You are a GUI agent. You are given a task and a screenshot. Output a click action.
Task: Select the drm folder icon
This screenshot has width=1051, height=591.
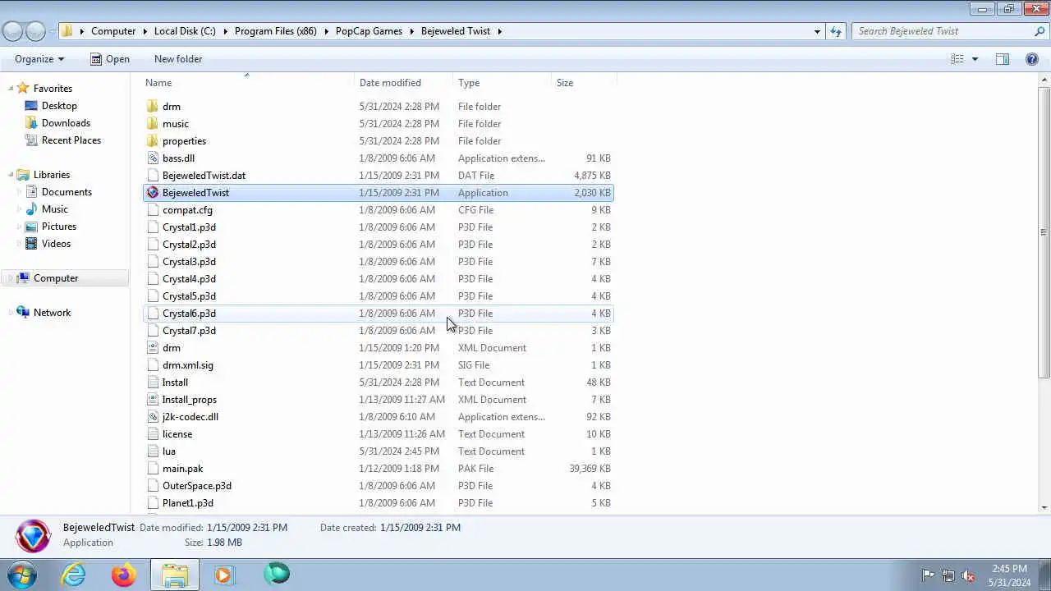[152, 106]
